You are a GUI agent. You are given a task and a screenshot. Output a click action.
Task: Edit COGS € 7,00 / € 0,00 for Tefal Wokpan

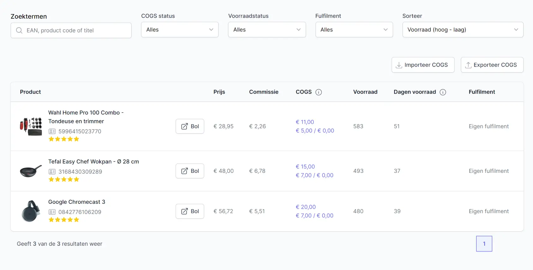(314, 175)
